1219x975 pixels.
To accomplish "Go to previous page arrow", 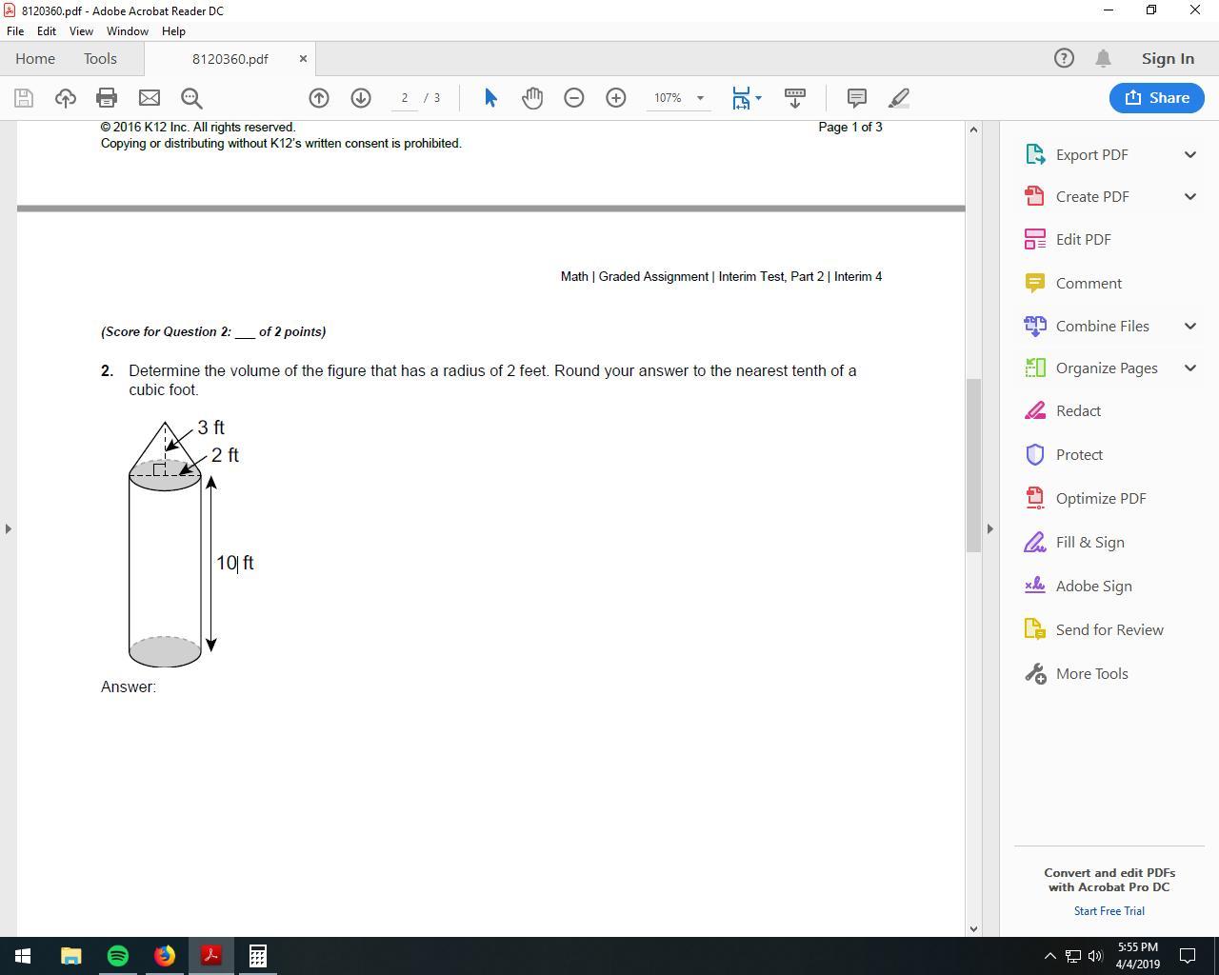I will (x=319, y=98).
